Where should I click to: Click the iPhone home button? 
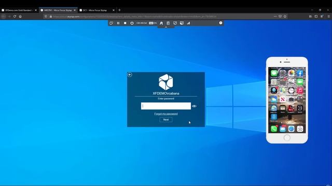pos(287,138)
